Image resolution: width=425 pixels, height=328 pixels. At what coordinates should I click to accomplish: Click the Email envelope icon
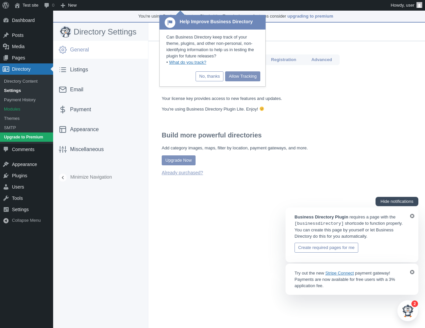[x=63, y=90]
